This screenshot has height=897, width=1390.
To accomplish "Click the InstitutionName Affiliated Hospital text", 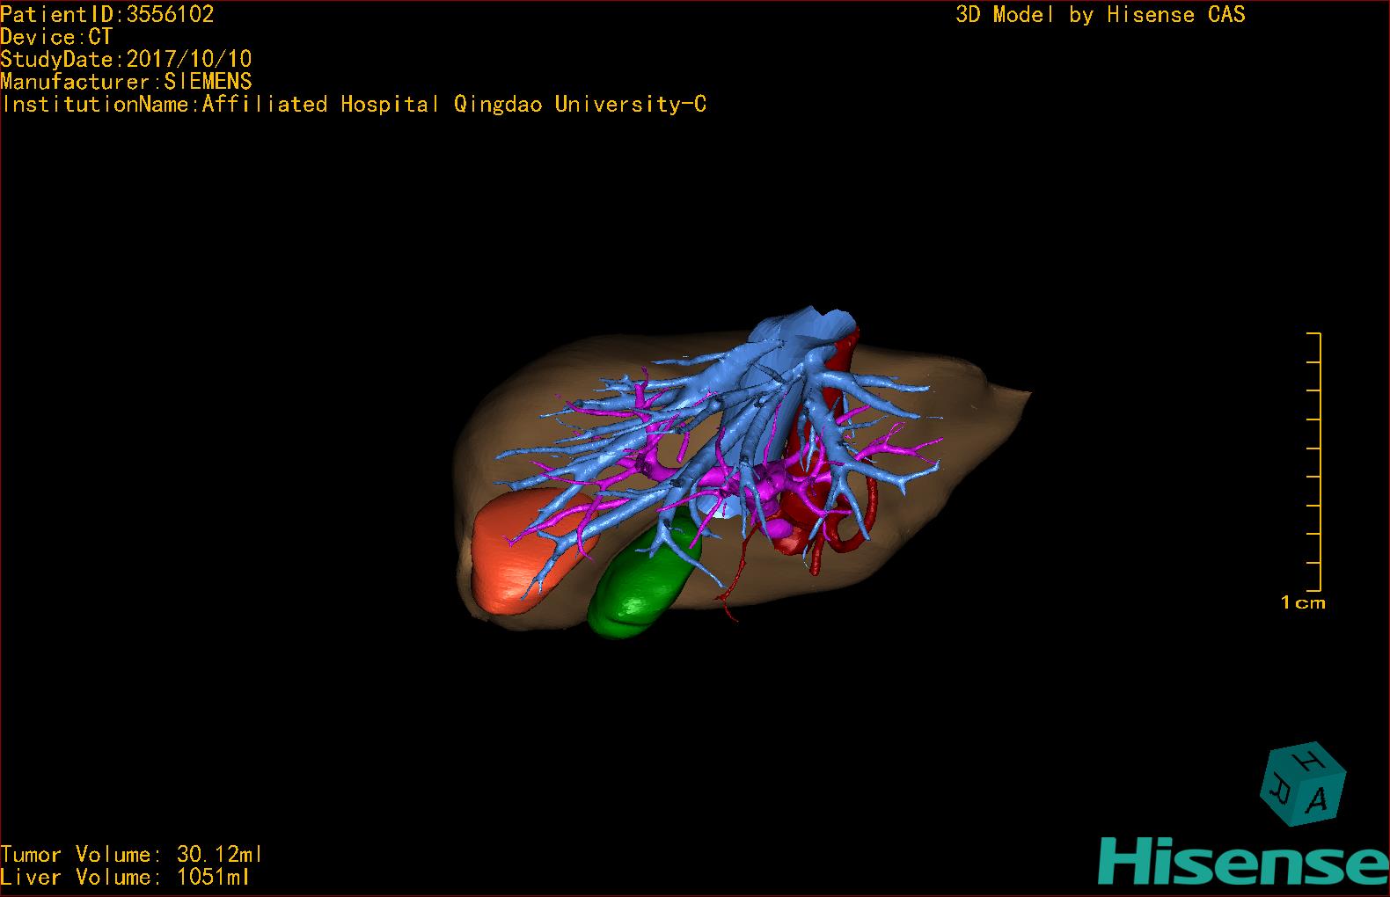I will pyautogui.click(x=355, y=105).
